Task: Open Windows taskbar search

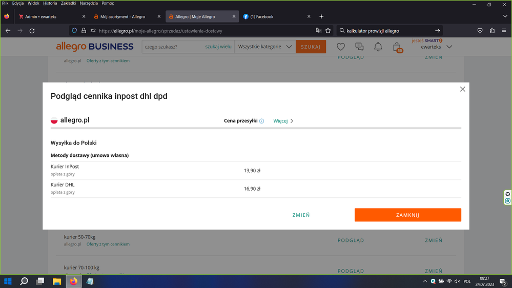Action: (x=24, y=281)
